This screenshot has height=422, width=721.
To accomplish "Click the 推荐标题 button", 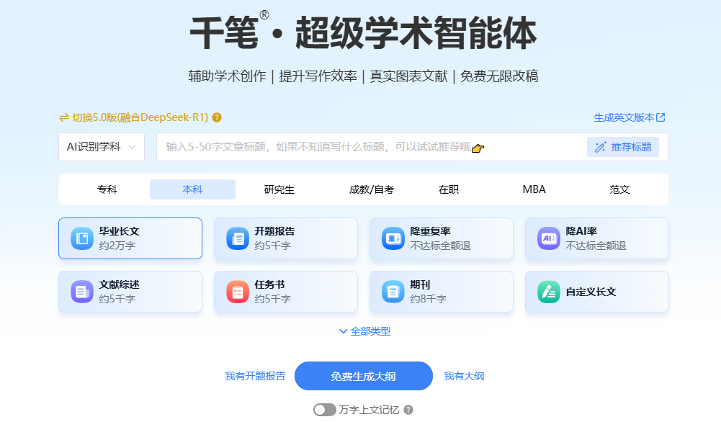I will 623,147.
